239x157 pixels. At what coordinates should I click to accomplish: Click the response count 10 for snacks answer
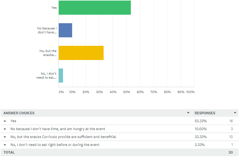pos(231,137)
